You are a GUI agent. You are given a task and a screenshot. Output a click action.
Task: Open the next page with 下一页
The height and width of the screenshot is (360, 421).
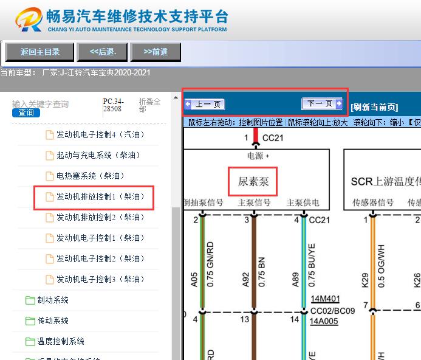point(322,103)
